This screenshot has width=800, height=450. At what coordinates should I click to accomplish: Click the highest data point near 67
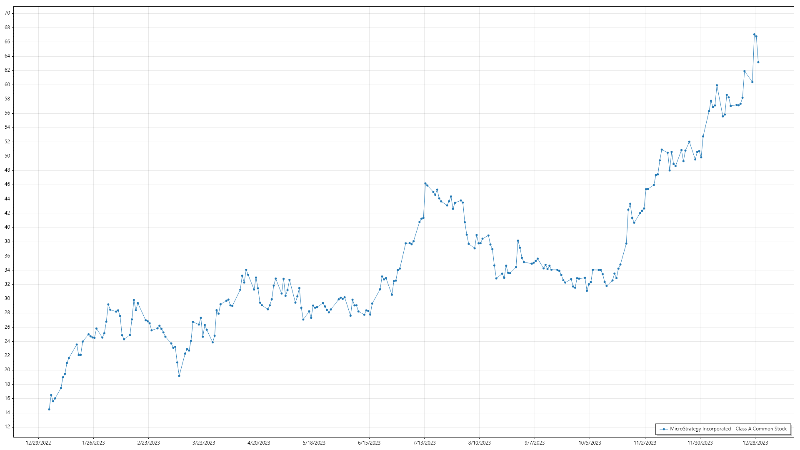click(754, 35)
